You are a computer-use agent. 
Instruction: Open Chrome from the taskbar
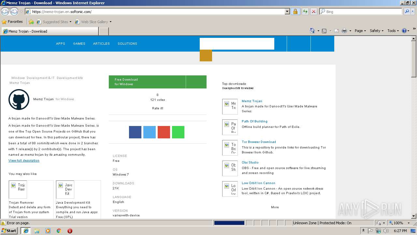59,231
